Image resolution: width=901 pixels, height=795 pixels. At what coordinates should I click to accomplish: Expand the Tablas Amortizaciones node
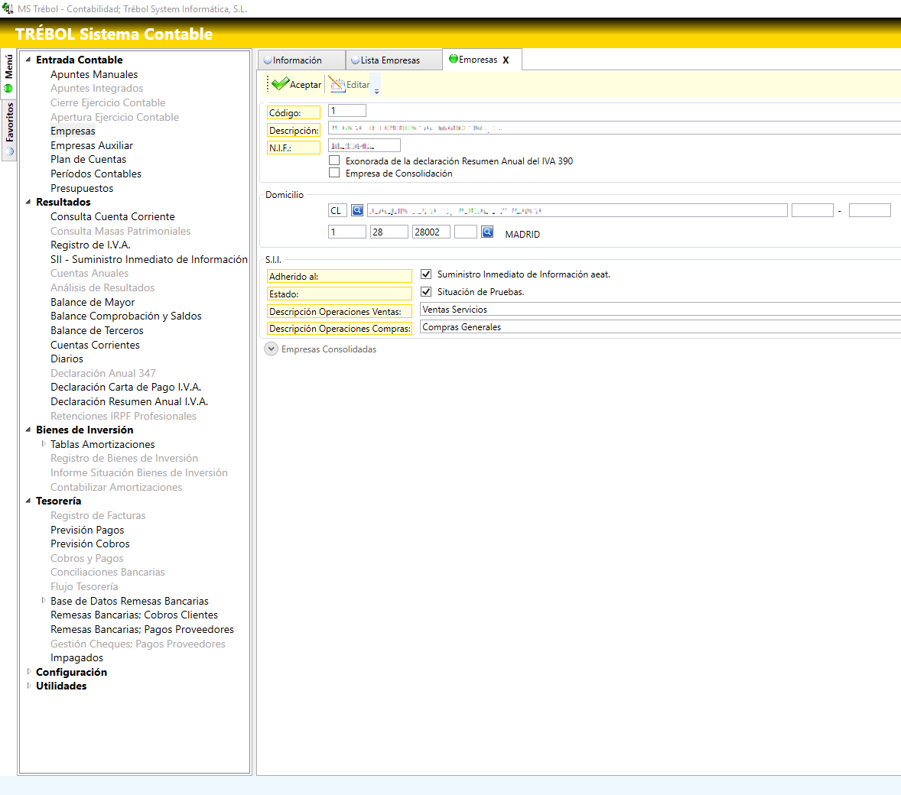point(43,444)
